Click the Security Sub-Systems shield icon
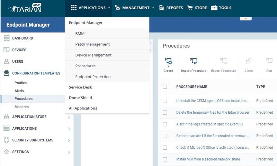Screen dimensions: 277x166 click(6, 140)
